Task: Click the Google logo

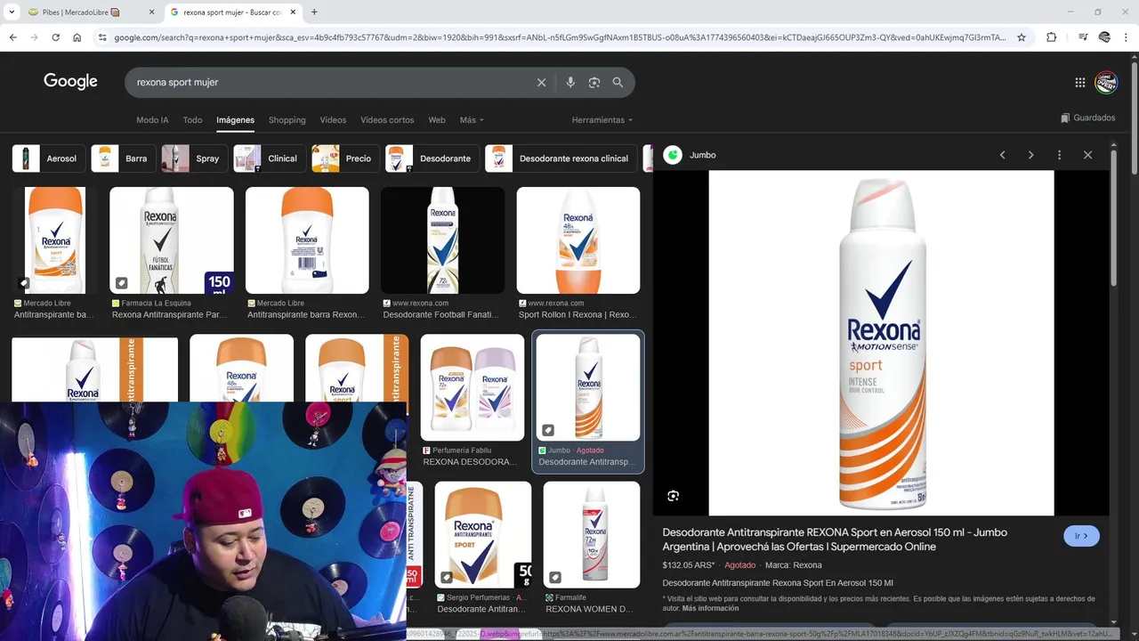Action: pyautogui.click(x=70, y=82)
